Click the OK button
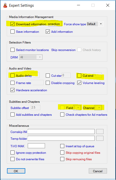This screenshot has width=116, height=180. pyautogui.click(x=16, y=171)
